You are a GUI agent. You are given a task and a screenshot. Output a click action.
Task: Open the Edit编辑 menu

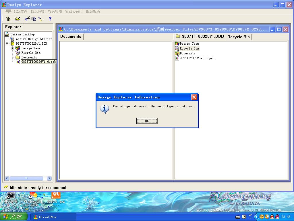[x=38, y=12]
